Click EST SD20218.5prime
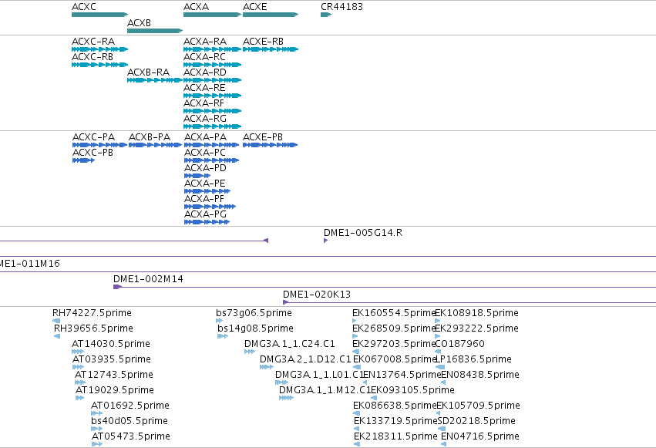 [442, 429]
